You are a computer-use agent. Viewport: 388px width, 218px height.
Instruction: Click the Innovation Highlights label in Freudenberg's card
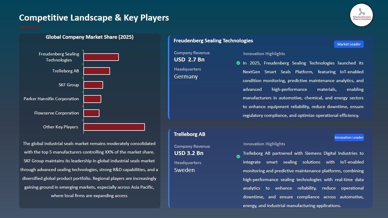[x=264, y=54]
